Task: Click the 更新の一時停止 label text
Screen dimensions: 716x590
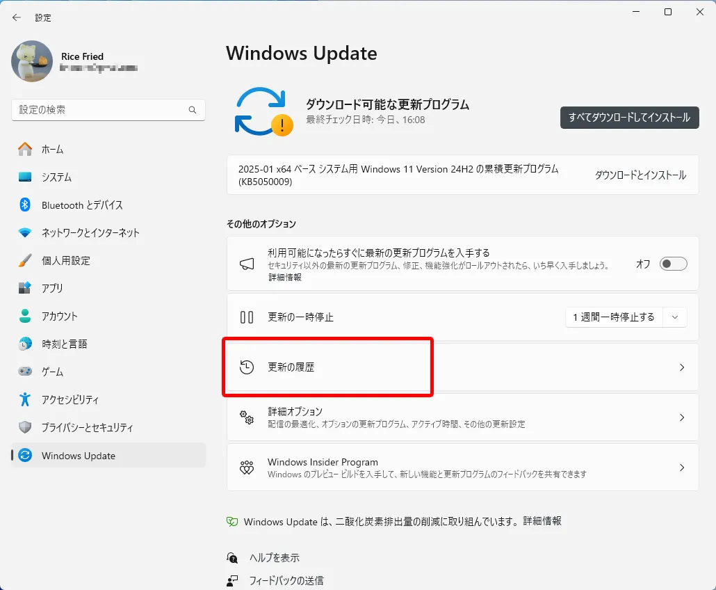Action: click(300, 317)
